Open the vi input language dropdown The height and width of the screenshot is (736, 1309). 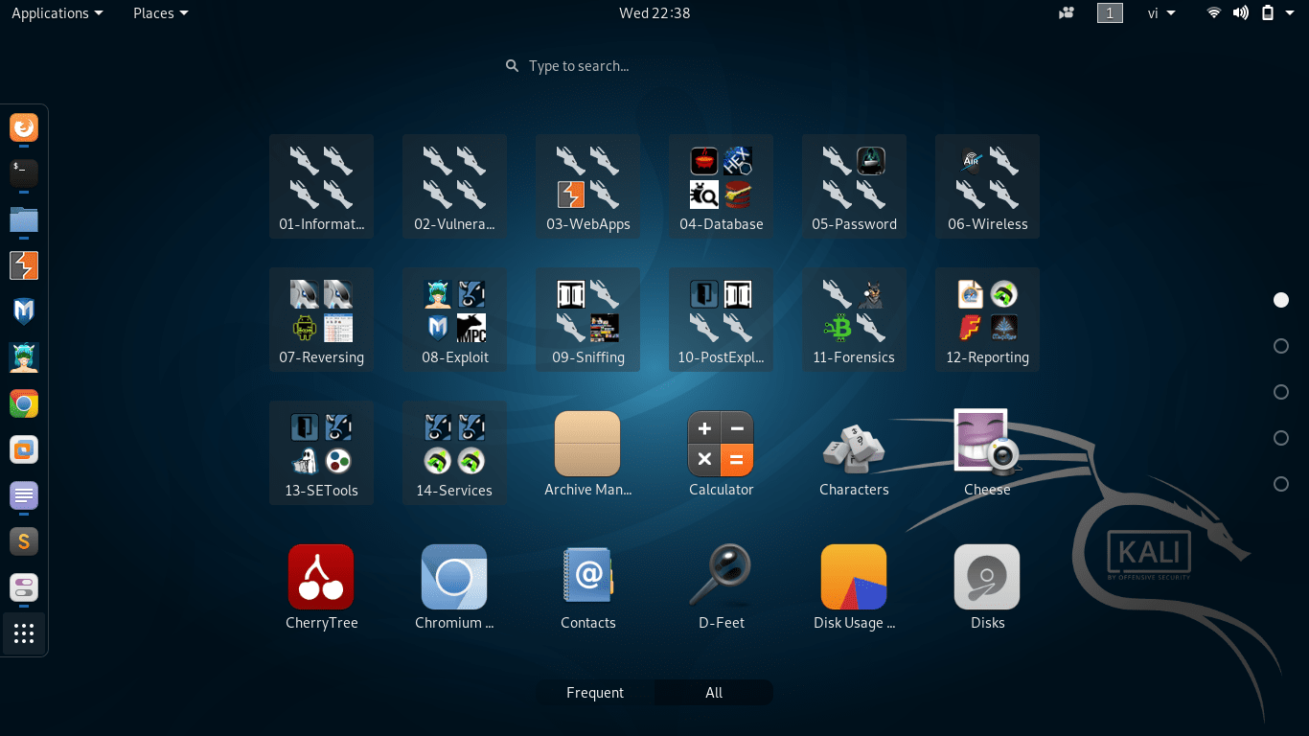pyautogui.click(x=1161, y=12)
